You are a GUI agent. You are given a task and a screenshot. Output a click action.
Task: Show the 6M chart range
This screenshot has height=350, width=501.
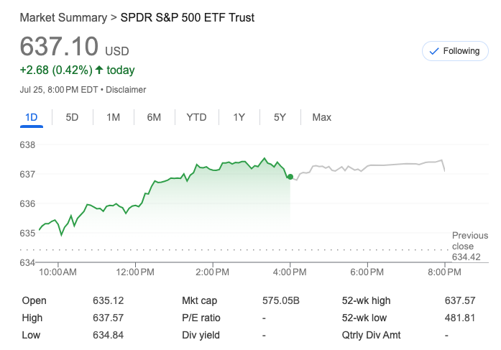click(154, 117)
